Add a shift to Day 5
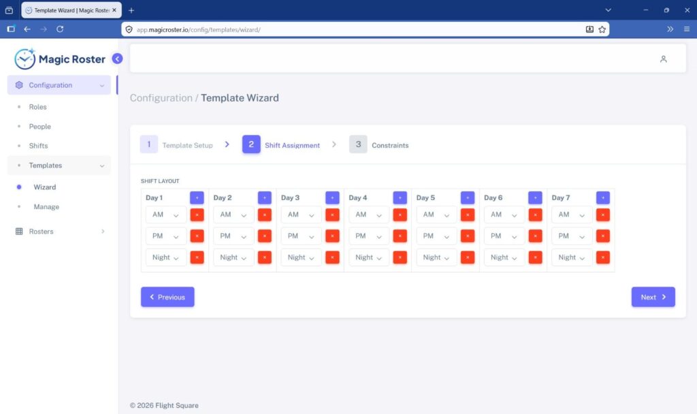 click(467, 197)
